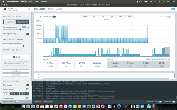Click Clear Log button

pyautogui.click(x=38, y=102)
